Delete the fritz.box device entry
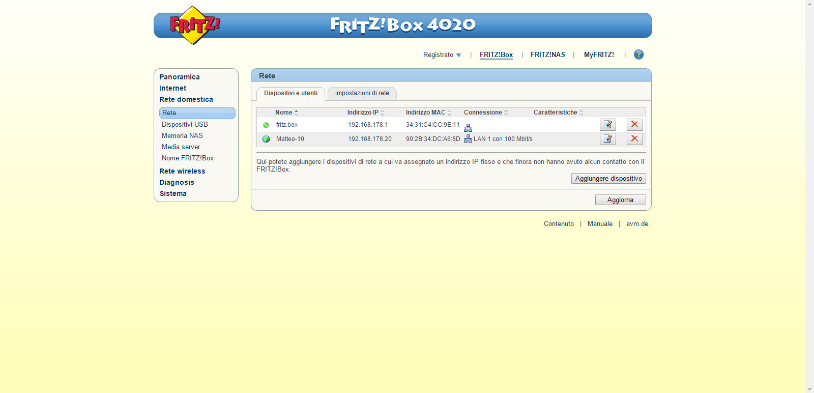Image resolution: width=814 pixels, height=393 pixels. click(x=634, y=125)
